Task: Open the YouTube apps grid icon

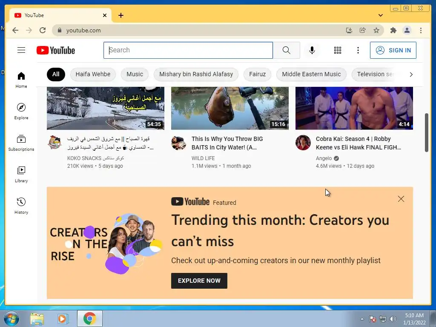Action: [x=338, y=50]
